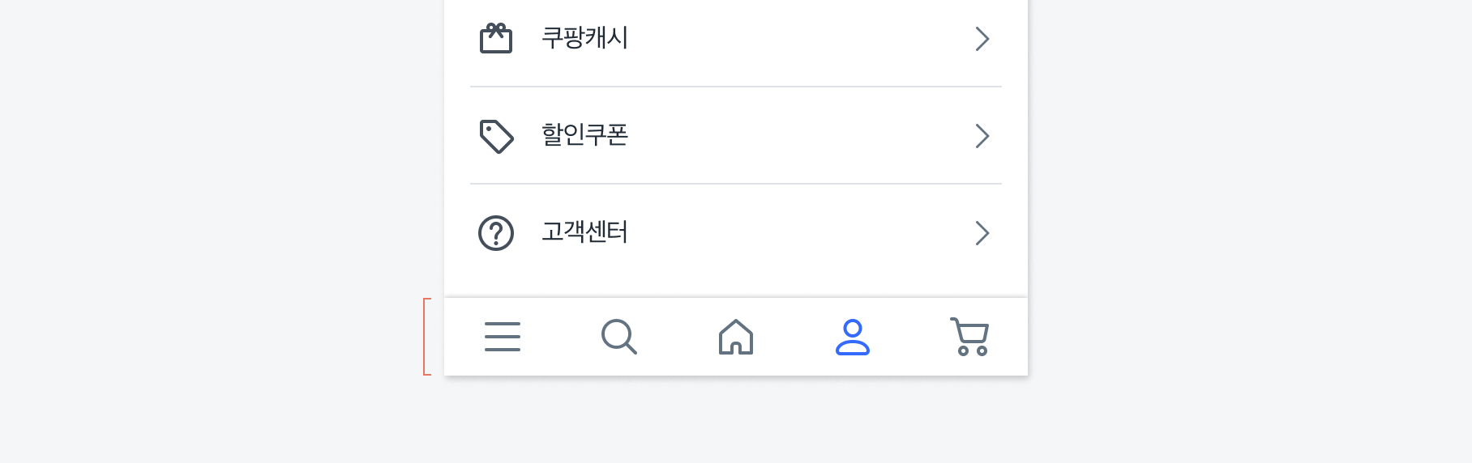Screen dimensions: 1472x463
Task: Open 고객센터 using its right arrow
Action: [982, 233]
